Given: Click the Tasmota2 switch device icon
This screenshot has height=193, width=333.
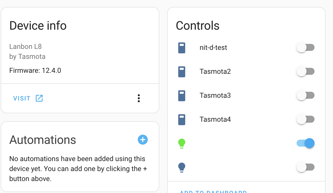Looking at the screenshot, I should click(181, 72).
